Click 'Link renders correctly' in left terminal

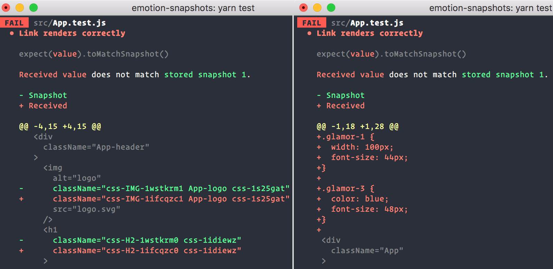tap(72, 33)
